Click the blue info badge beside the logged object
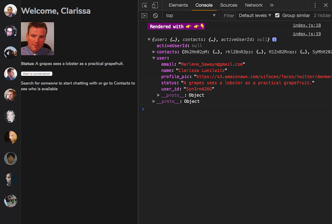 (x=274, y=40)
